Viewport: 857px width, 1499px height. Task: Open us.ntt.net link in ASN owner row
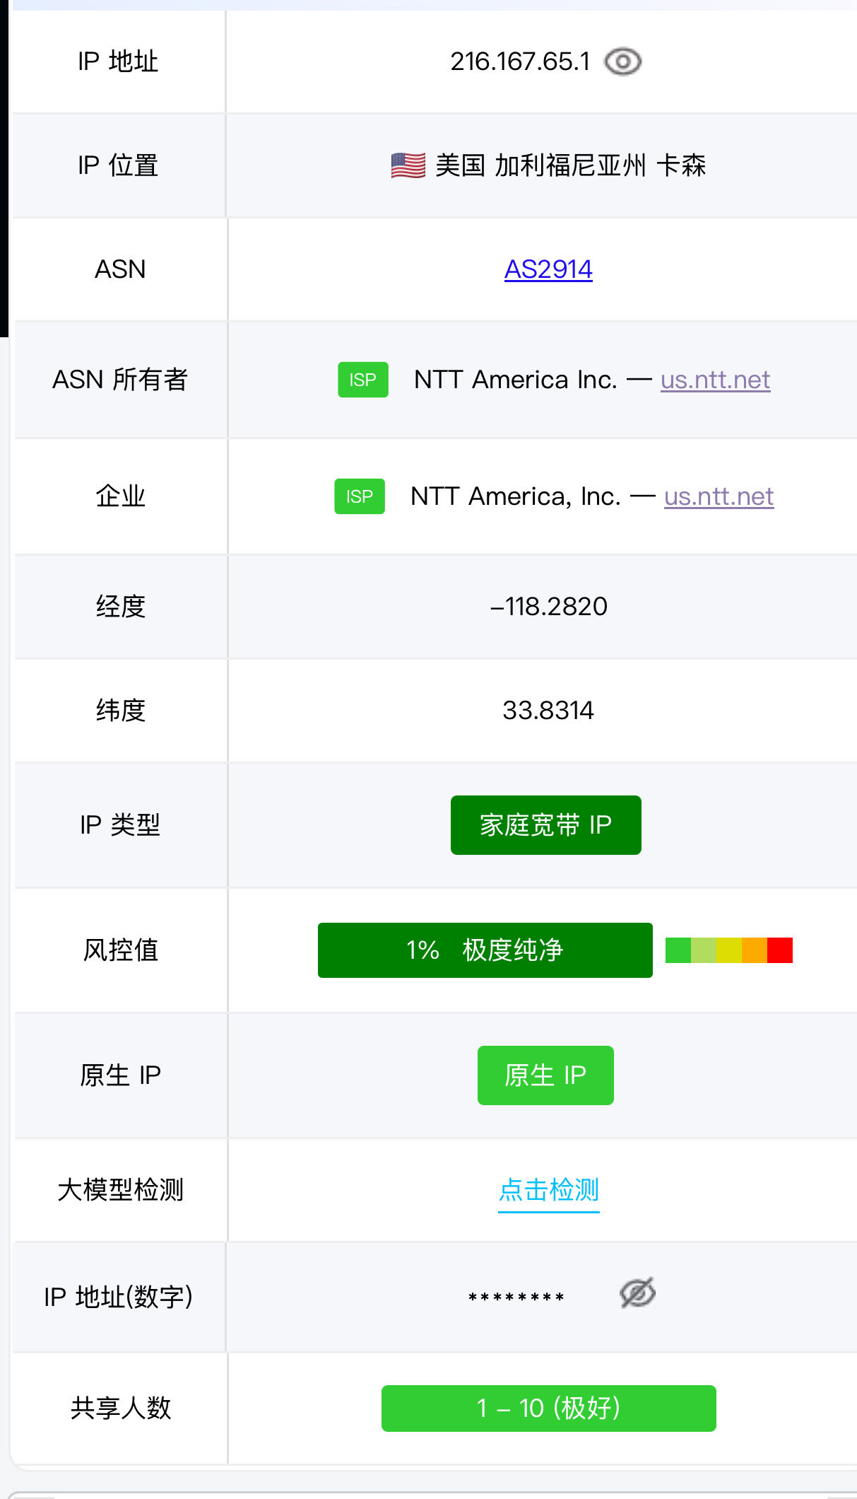[x=715, y=380]
